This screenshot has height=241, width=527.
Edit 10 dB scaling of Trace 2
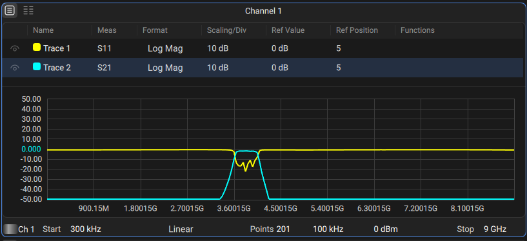pos(218,68)
